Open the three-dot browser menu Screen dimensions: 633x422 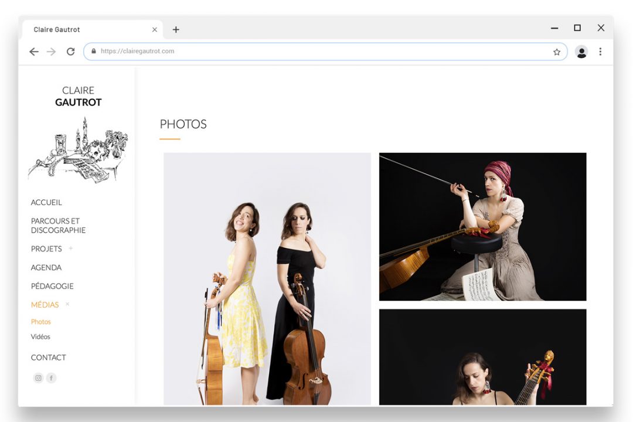pyautogui.click(x=600, y=52)
